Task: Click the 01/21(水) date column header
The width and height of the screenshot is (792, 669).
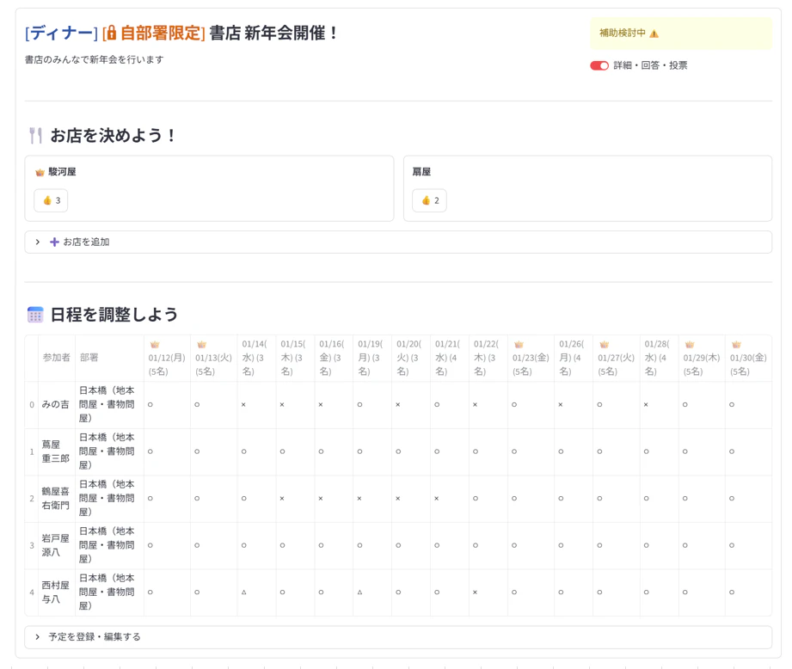Action: coord(448,358)
